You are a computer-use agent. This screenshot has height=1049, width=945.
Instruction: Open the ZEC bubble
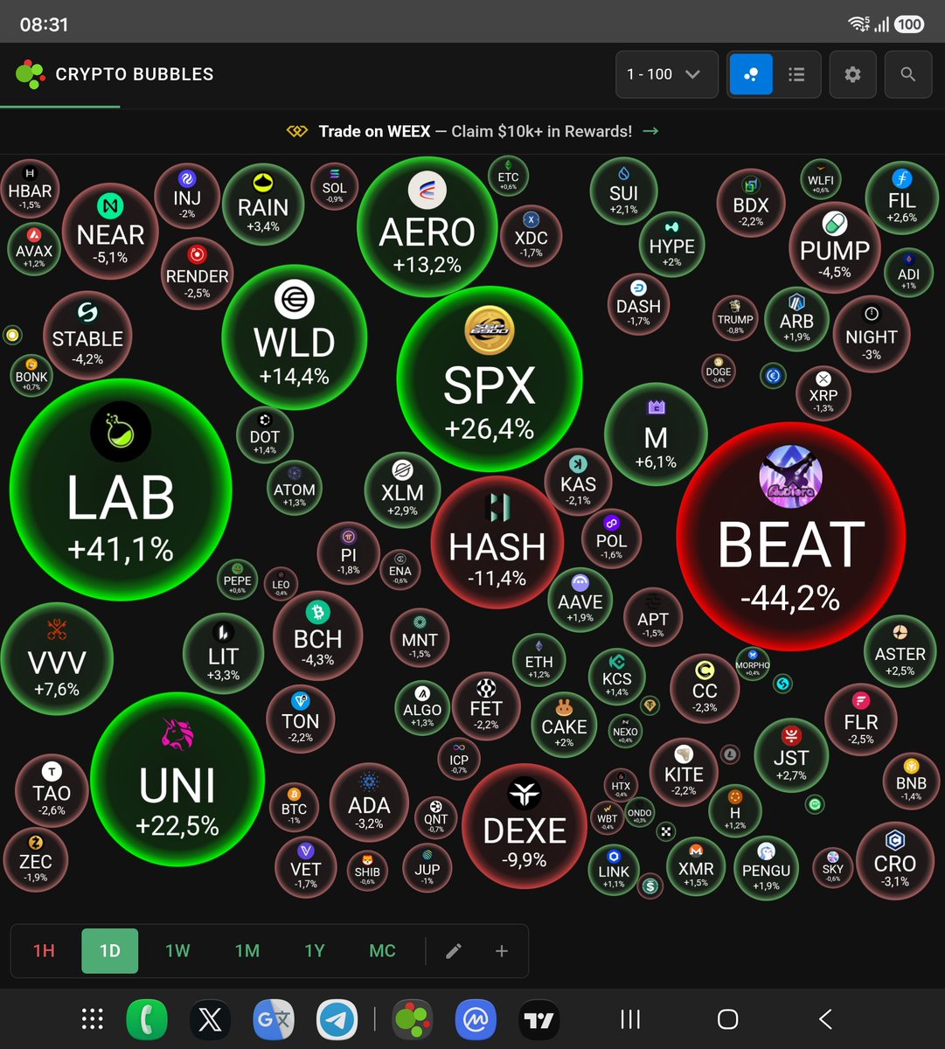point(36,859)
